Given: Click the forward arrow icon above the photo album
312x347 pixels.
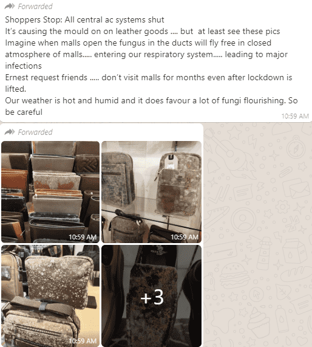Looking at the screenshot, I should (10, 132).
